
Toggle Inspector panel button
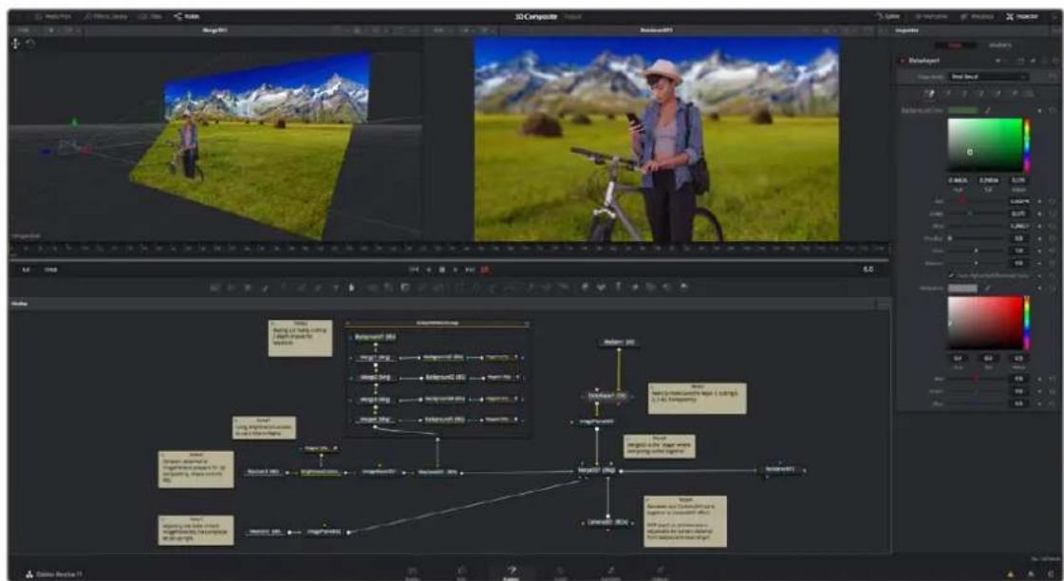tap(1022, 15)
